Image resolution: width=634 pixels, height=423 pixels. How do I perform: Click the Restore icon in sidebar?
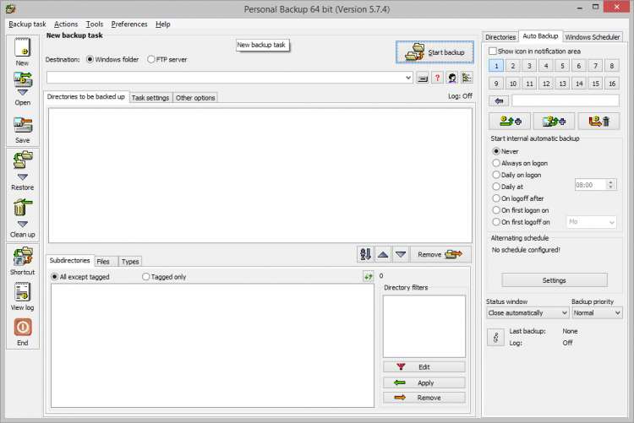point(23,160)
